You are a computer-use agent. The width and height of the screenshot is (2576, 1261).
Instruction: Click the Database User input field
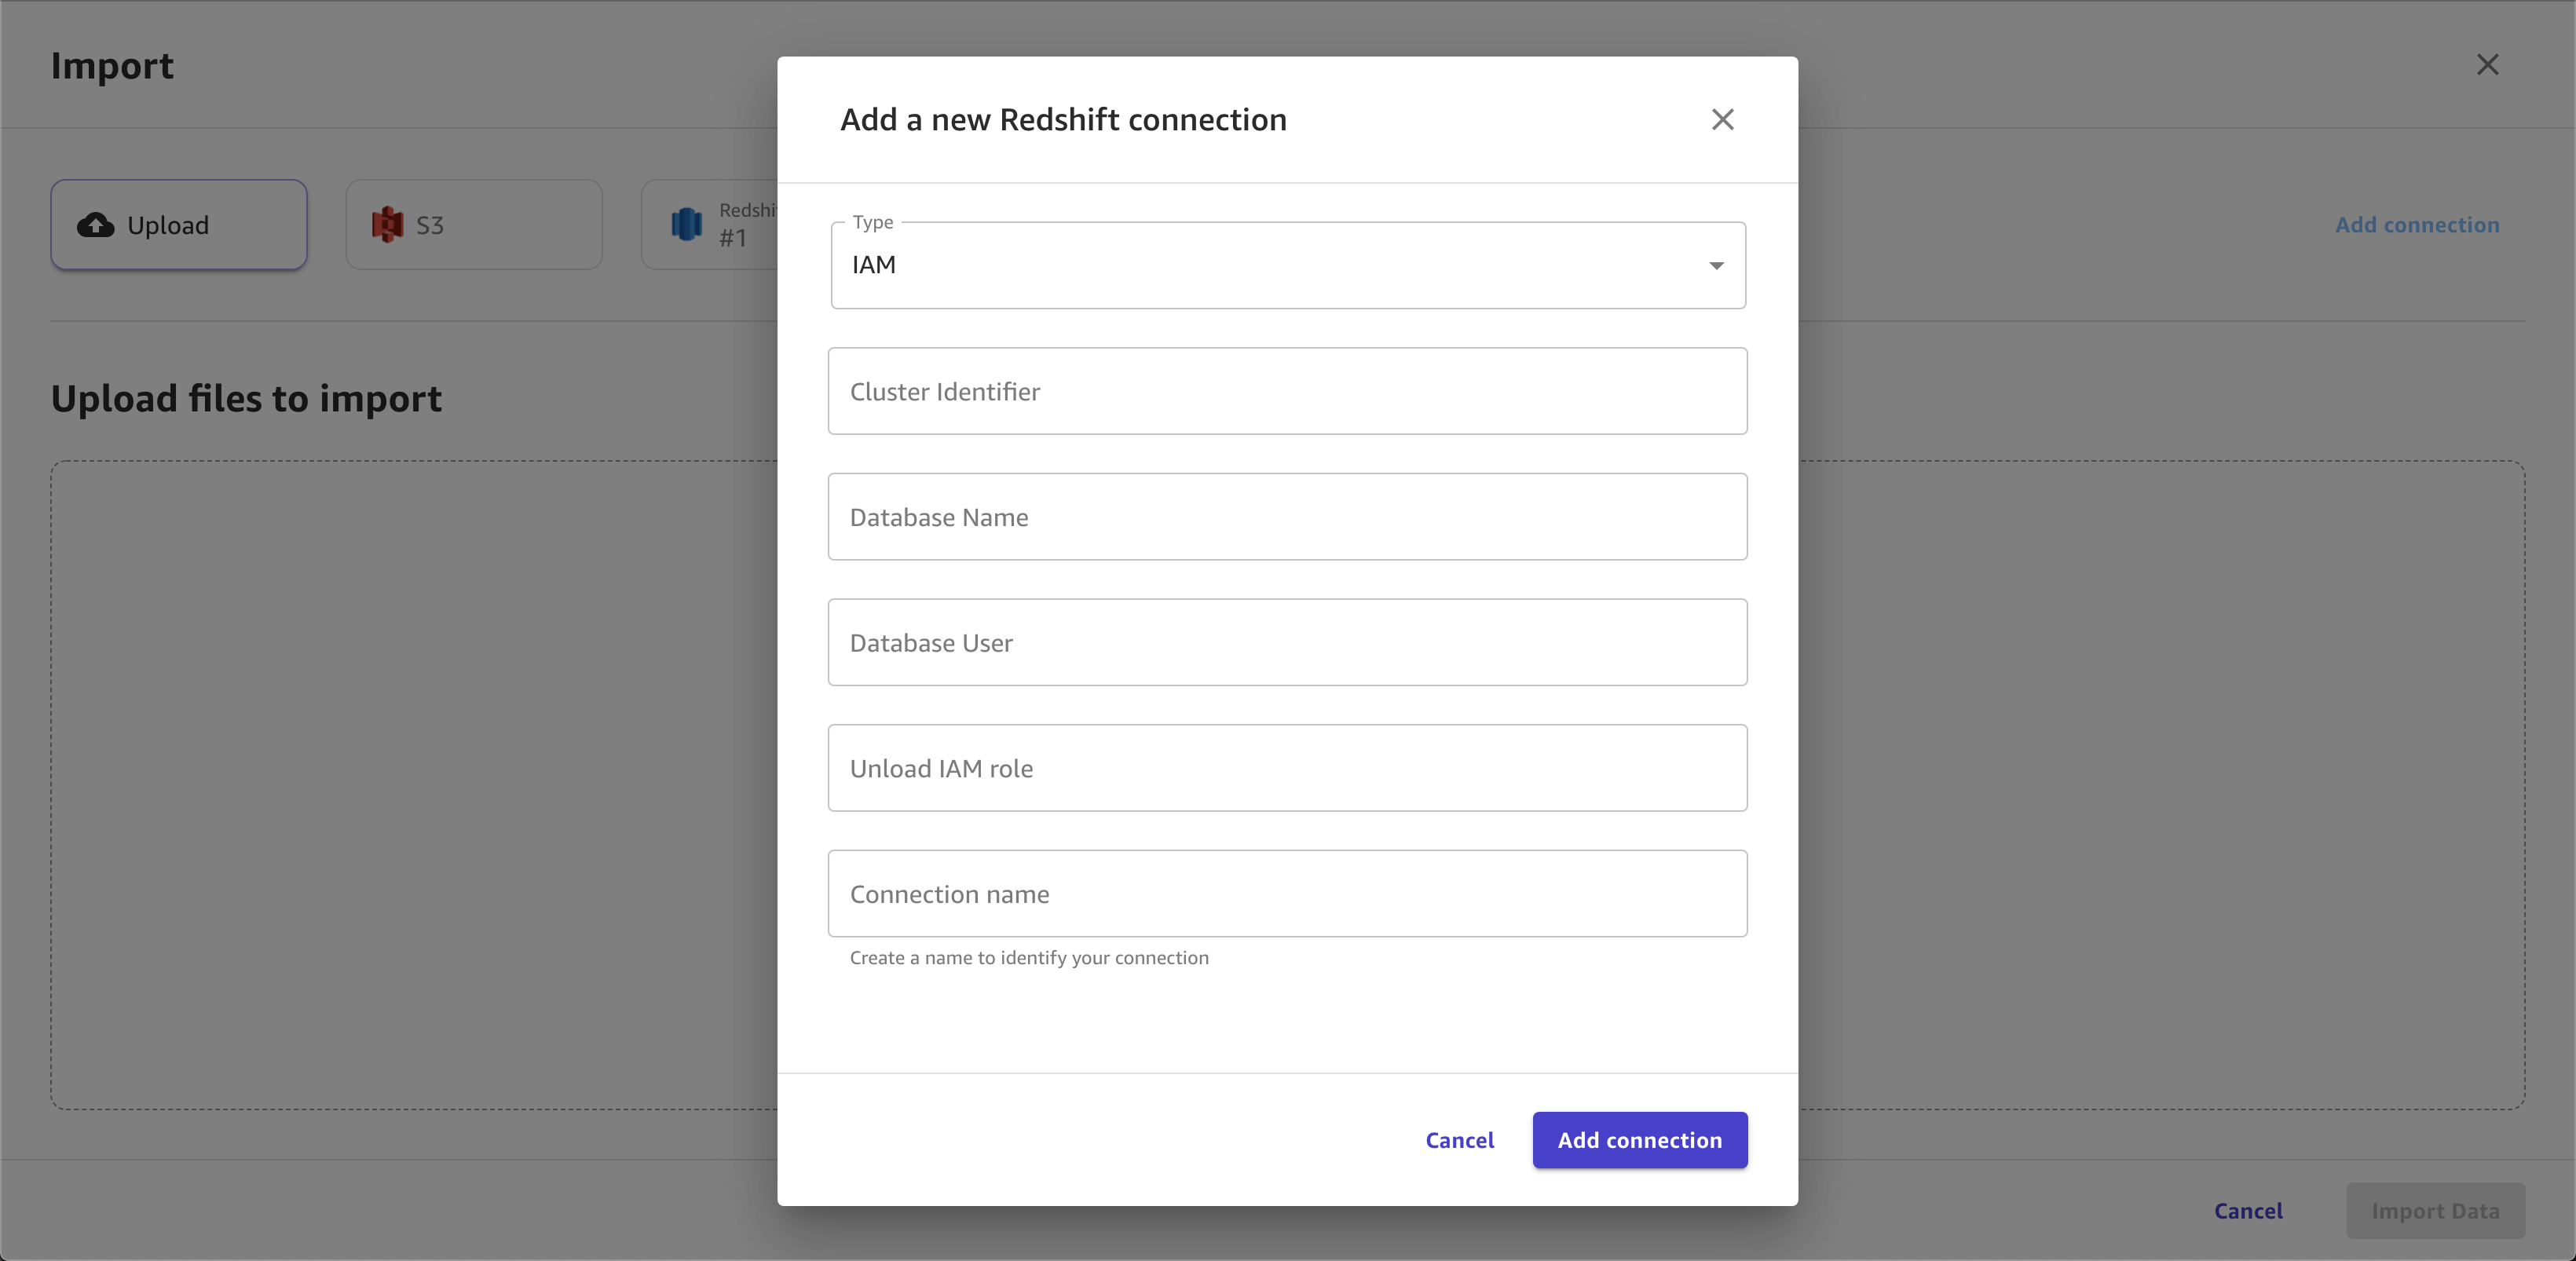click(x=1288, y=642)
